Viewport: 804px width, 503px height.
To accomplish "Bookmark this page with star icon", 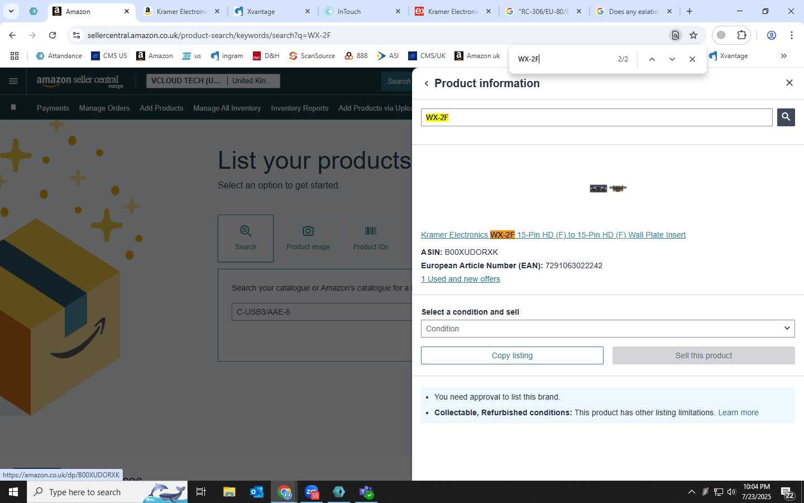I will tap(693, 35).
